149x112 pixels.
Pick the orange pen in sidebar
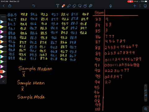click(3, 42)
